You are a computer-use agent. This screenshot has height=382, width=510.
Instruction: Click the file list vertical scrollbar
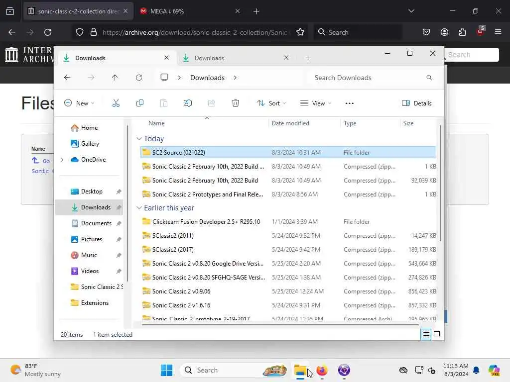440,184
